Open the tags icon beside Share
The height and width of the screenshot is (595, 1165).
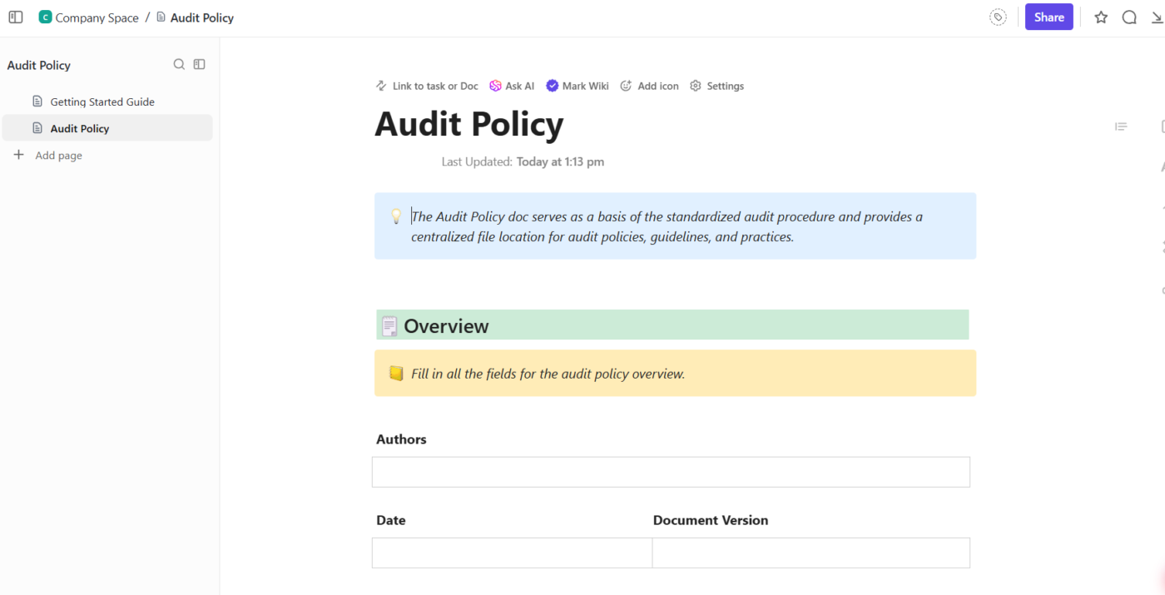click(998, 17)
